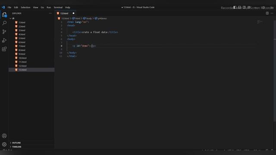Open 1.html in the Explorer

tap(22, 22)
